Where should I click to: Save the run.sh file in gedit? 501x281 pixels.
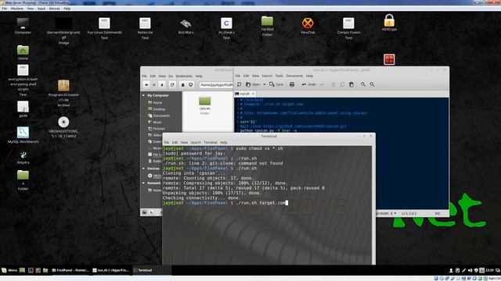point(276,84)
